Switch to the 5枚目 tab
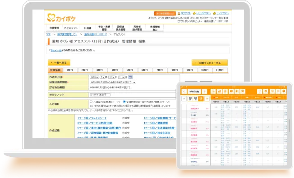Viewport: 294px width, 178px height. point(130,70)
